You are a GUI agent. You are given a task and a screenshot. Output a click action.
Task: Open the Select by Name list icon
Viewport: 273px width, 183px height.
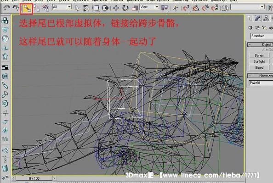coord(86,8)
